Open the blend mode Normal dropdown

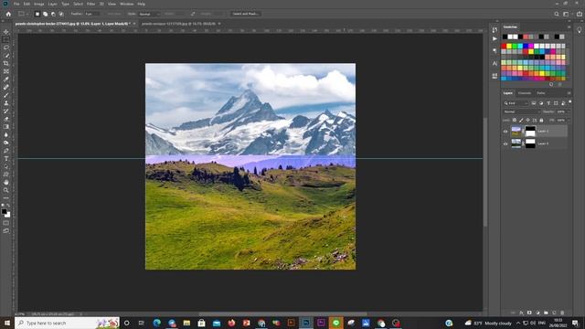pos(522,111)
